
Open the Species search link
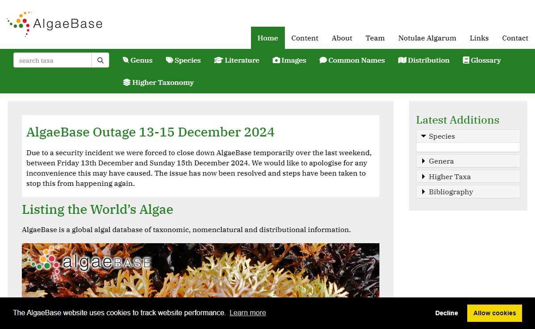coord(183,60)
